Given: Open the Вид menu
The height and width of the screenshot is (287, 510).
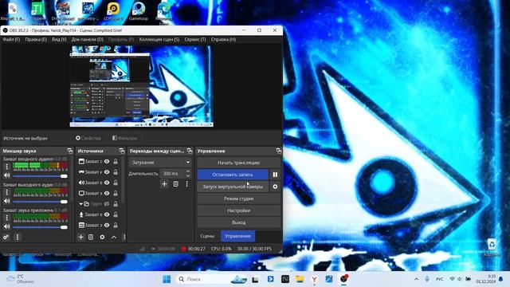Looking at the screenshot, I should point(59,39).
